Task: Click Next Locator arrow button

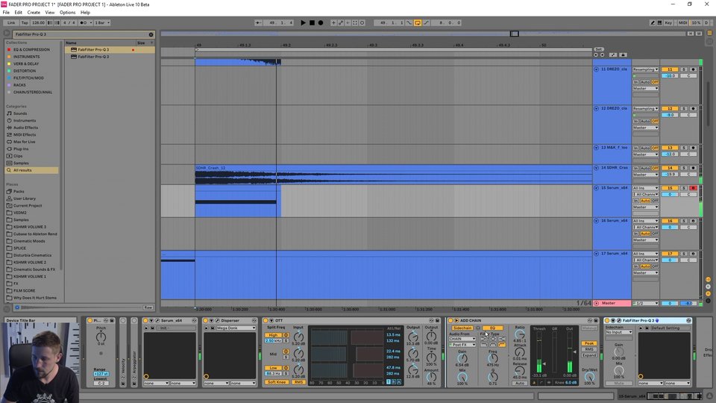Action: (x=602, y=54)
